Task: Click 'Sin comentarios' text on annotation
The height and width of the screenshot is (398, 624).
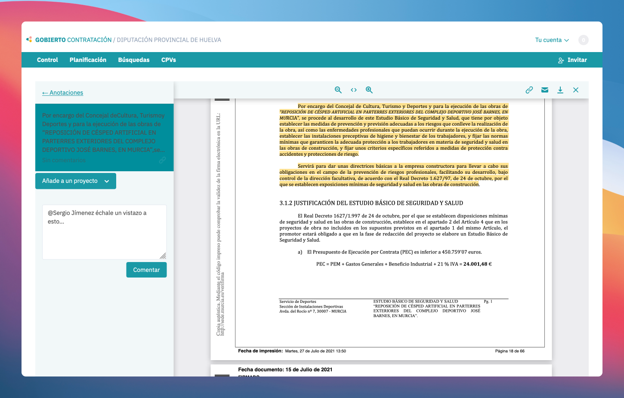Action: (64, 160)
